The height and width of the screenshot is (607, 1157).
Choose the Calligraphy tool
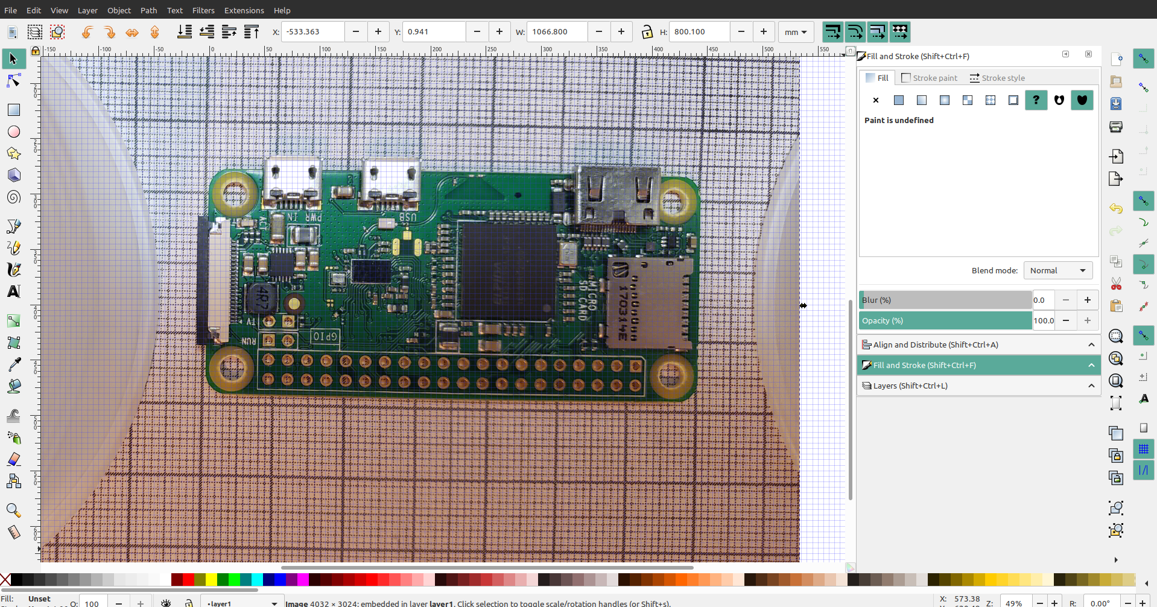[13, 270]
